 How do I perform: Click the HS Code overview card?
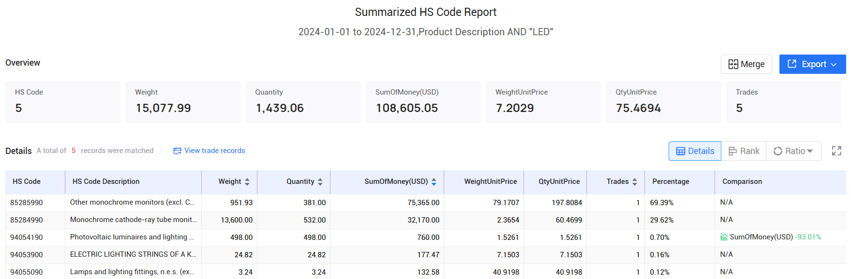[63, 102]
